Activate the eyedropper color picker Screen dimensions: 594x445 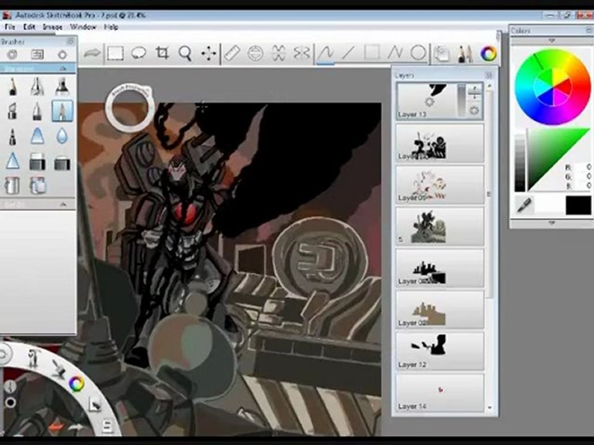(x=525, y=205)
